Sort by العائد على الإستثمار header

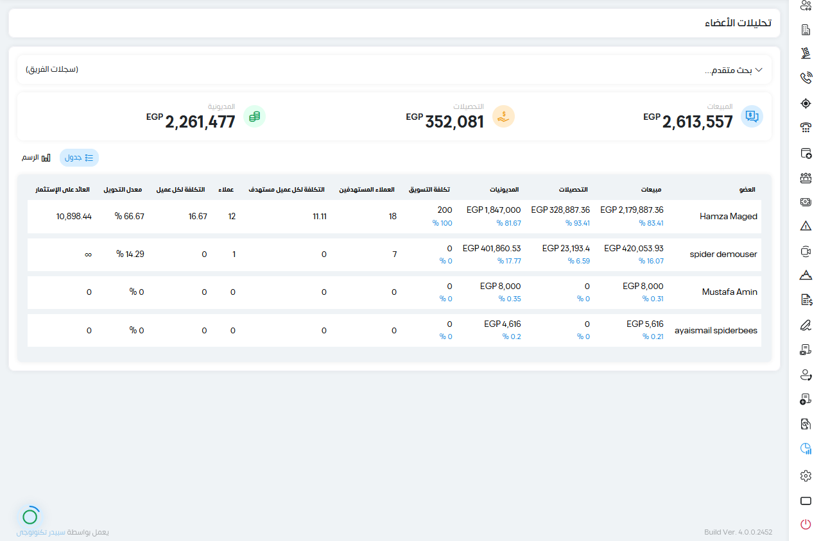[x=63, y=190]
